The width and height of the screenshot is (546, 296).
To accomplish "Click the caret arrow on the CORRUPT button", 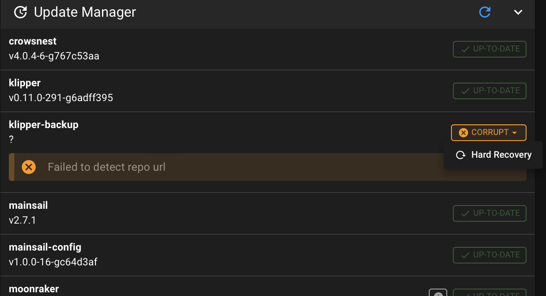I will (x=514, y=133).
